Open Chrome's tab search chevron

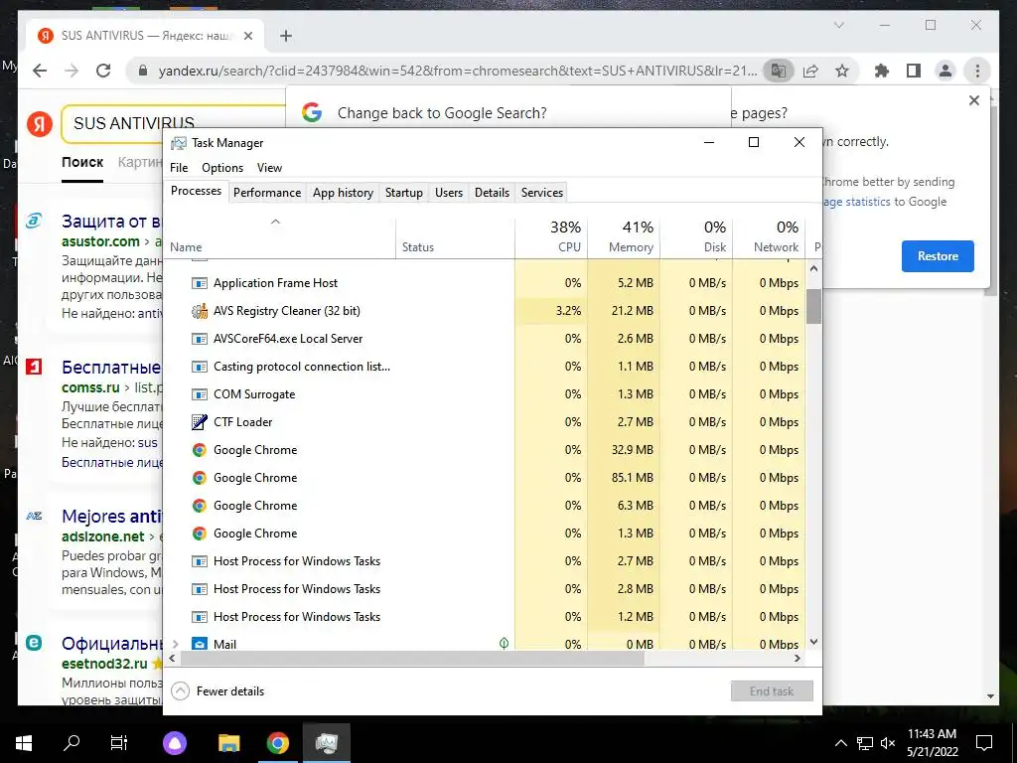(x=838, y=25)
